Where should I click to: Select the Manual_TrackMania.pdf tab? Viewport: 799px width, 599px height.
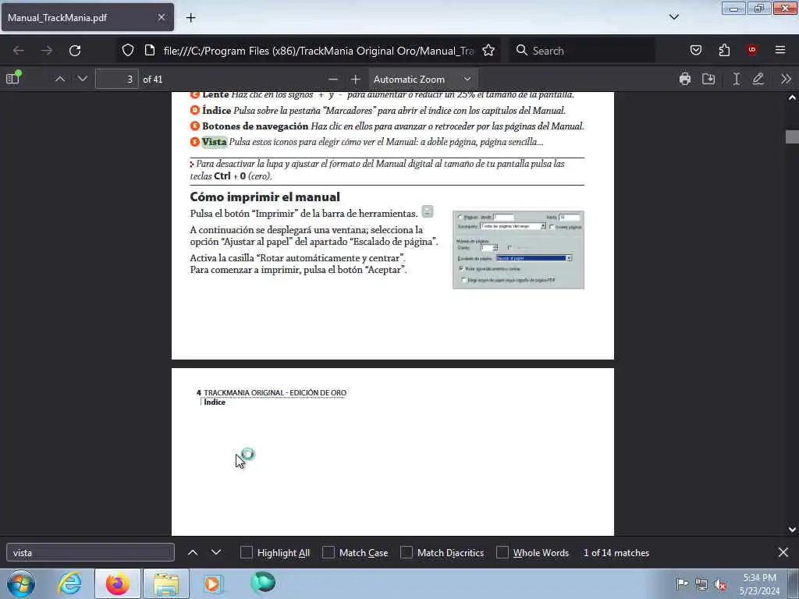[x=87, y=18]
